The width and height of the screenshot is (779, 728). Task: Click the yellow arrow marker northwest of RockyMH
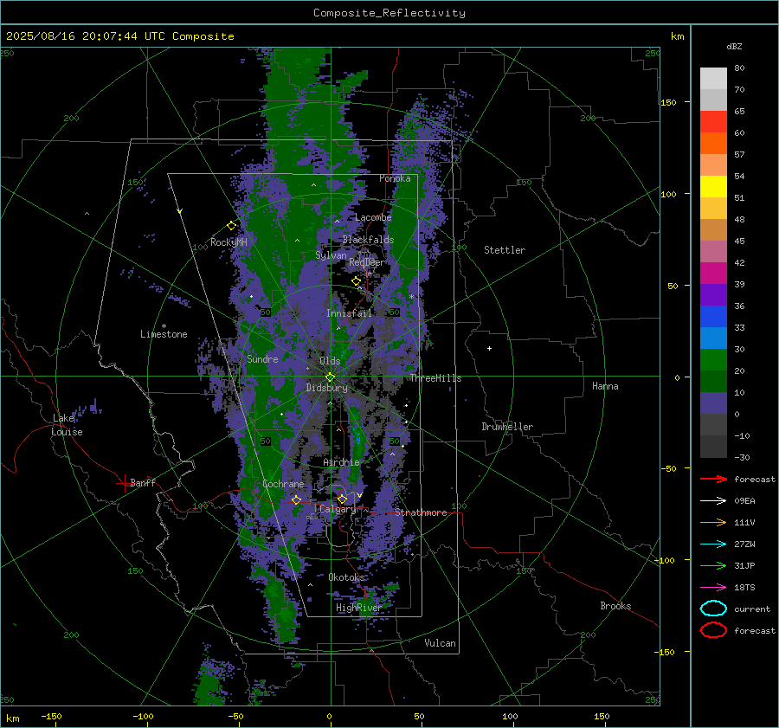pos(180,211)
